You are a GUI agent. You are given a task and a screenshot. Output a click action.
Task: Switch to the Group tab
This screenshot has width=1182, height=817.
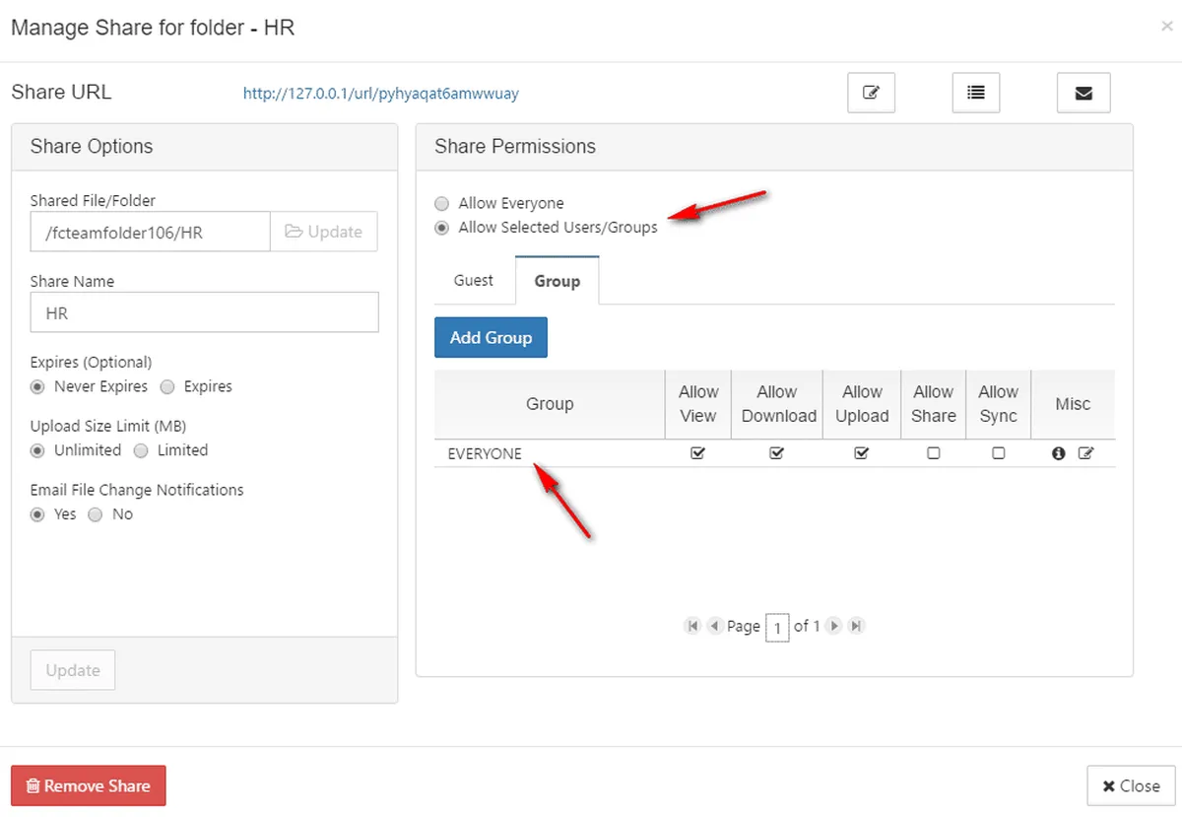click(x=558, y=281)
